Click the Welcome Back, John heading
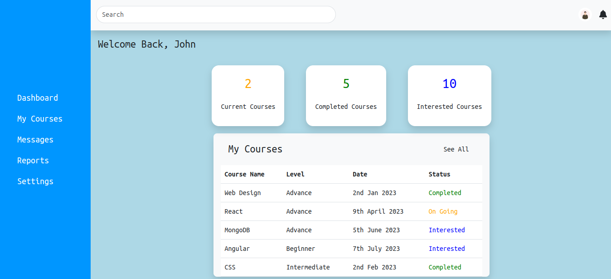Screen dimensions: 611x279 point(146,44)
